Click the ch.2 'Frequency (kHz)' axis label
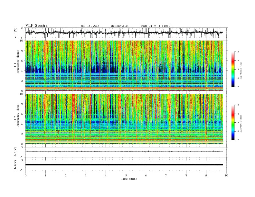 (18, 115)
